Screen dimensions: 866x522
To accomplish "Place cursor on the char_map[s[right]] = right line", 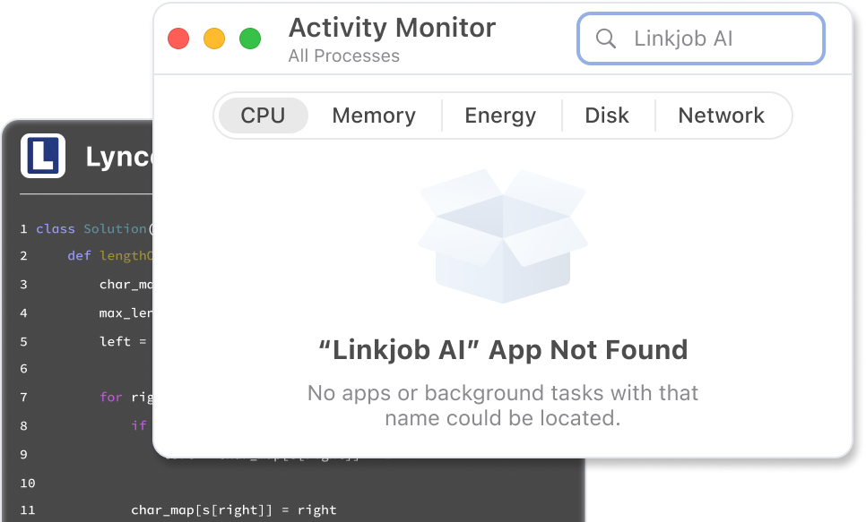I will point(233,510).
